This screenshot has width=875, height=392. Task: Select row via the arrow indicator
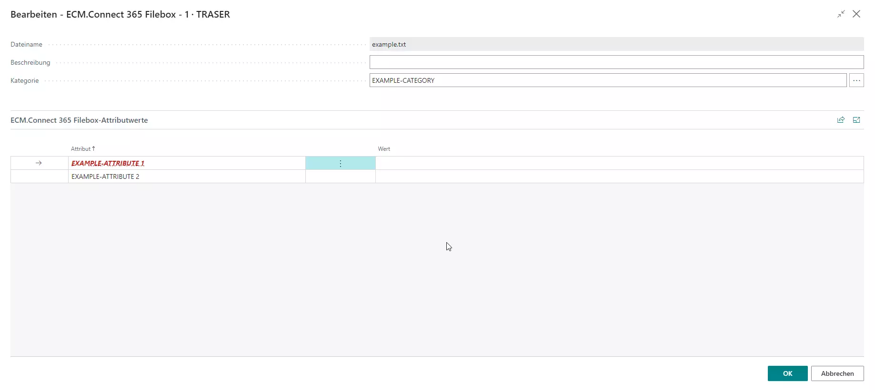click(x=39, y=163)
